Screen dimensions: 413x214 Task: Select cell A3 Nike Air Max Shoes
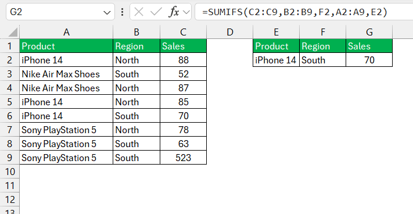coord(66,74)
